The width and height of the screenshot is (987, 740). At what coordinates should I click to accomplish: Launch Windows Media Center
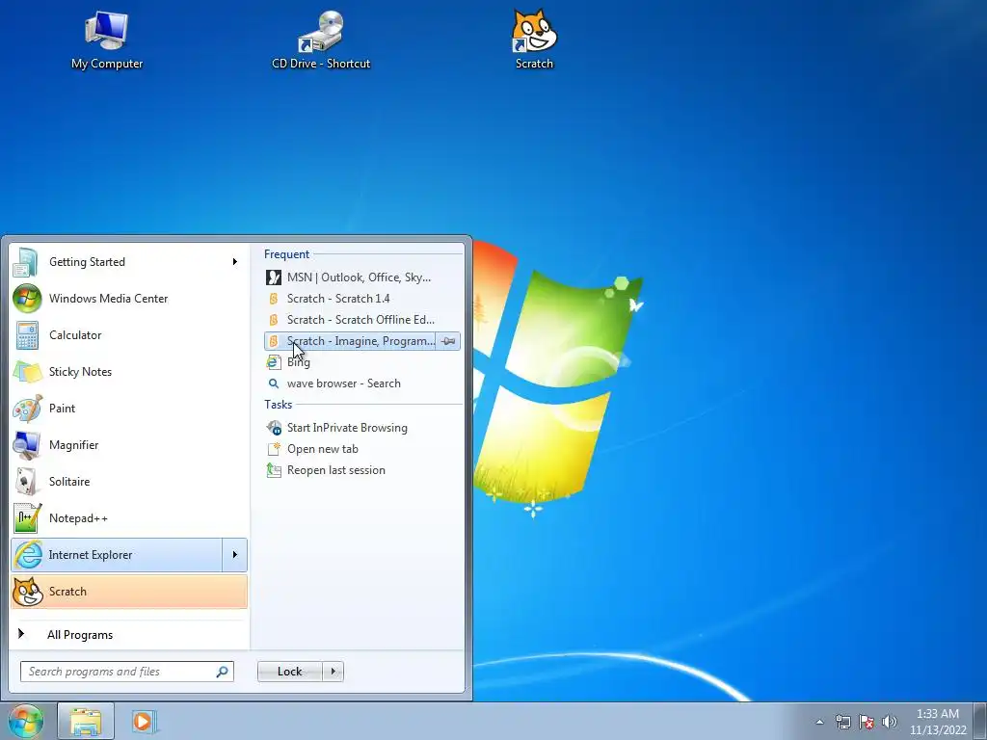click(x=129, y=299)
